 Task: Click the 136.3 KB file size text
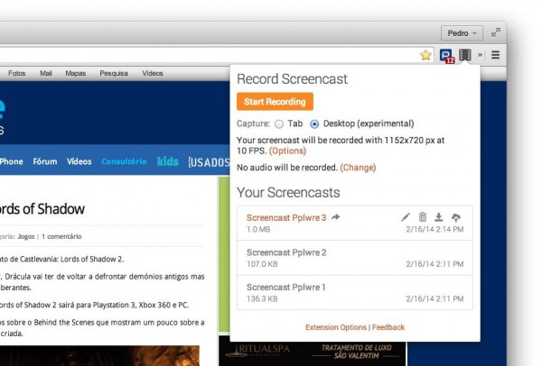click(x=262, y=298)
